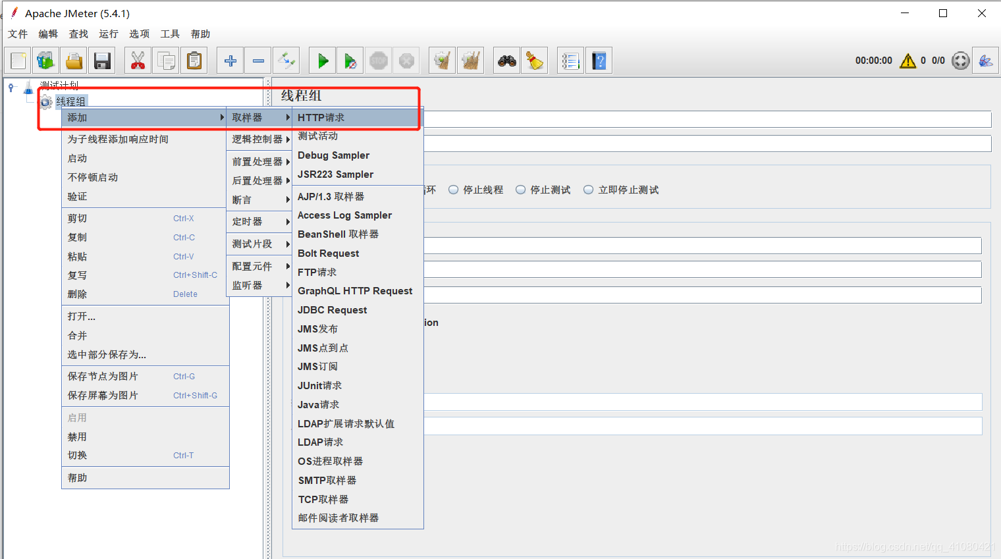The width and height of the screenshot is (1001, 559).
Task: Click the Clear all brooms icon
Action: [471, 61]
